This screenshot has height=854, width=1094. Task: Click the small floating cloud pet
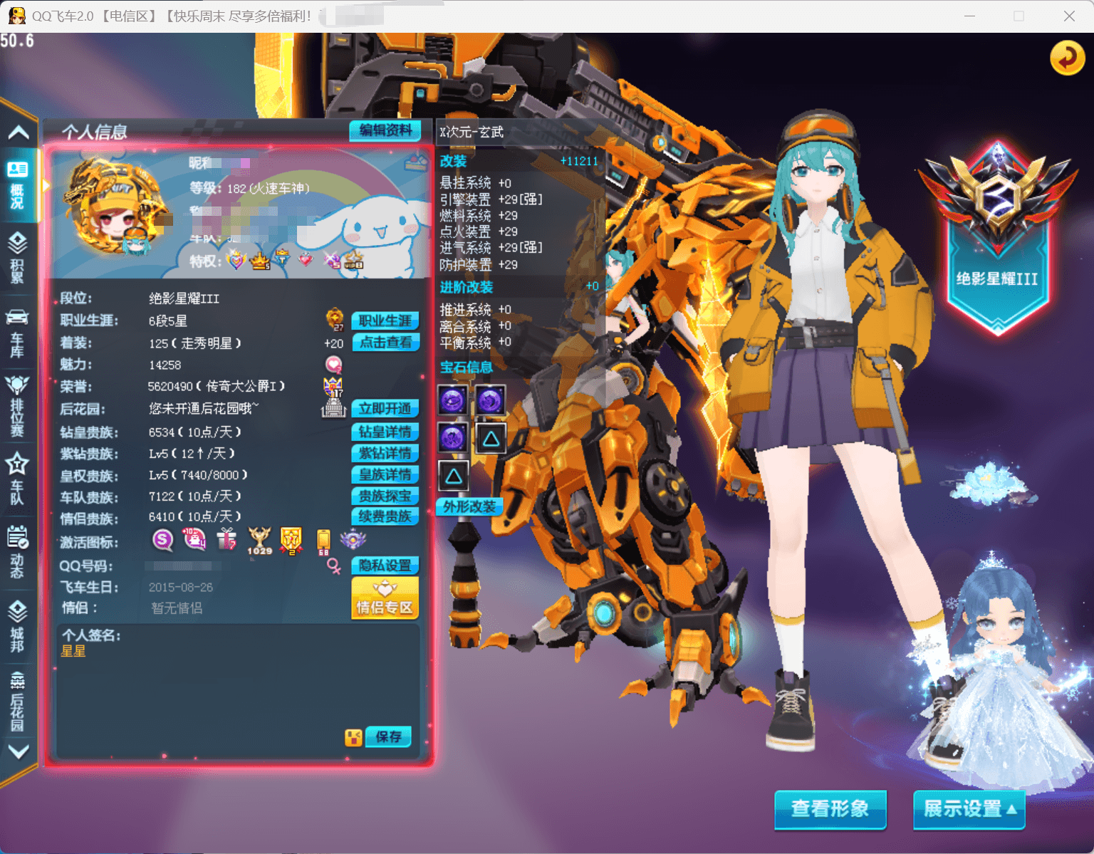(x=992, y=484)
